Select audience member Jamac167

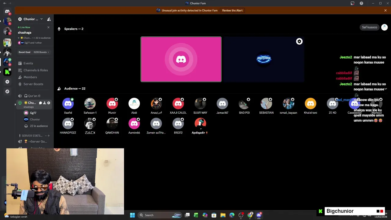pos(222,106)
